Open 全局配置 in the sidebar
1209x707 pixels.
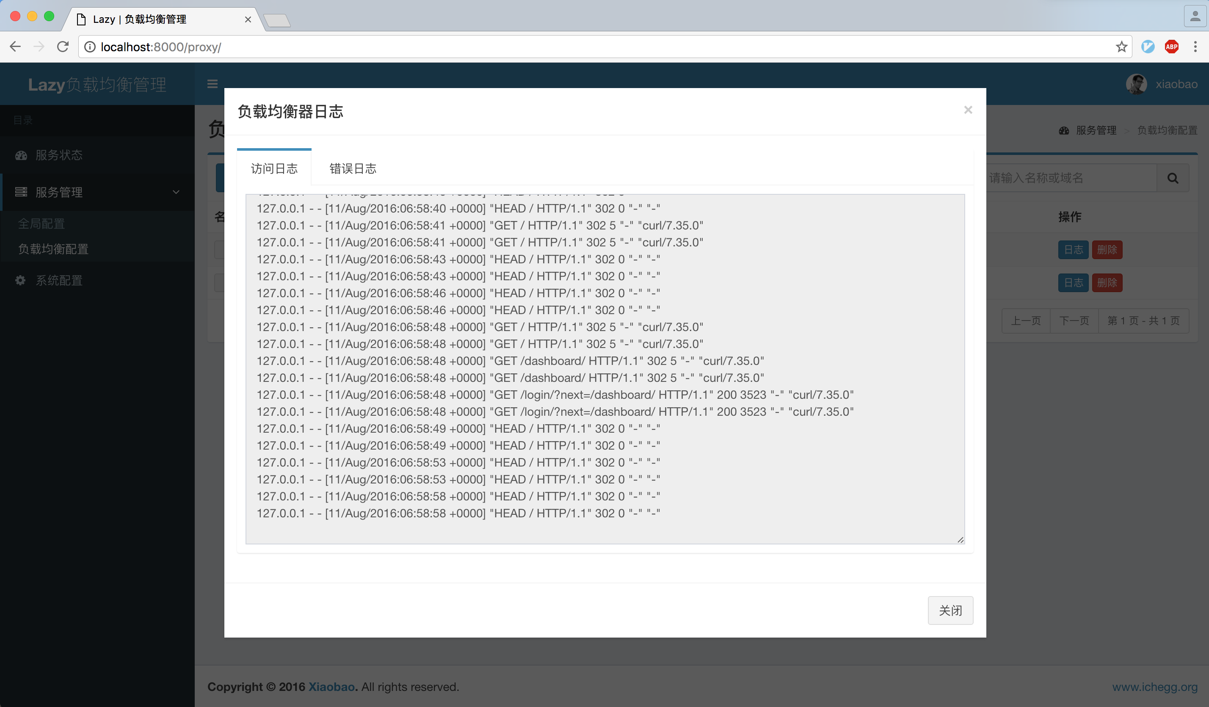pyautogui.click(x=41, y=224)
